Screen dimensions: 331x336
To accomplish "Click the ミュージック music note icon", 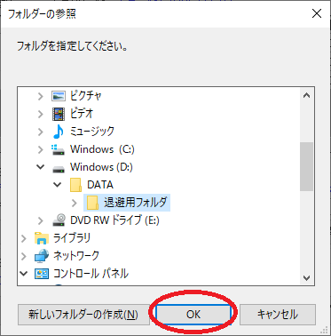I will (59, 132).
